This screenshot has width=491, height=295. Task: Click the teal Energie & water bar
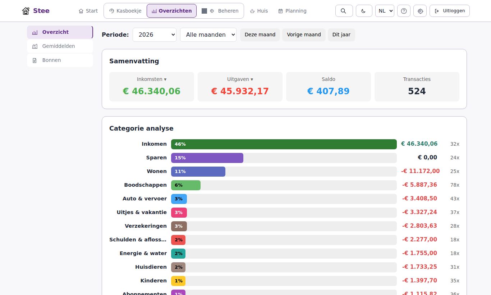click(x=178, y=253)
